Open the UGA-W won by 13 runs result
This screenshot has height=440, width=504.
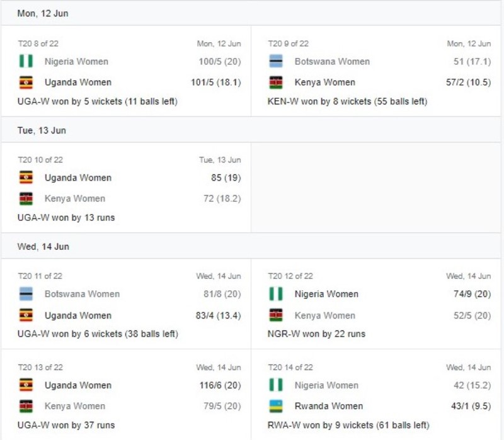[66, 218]
